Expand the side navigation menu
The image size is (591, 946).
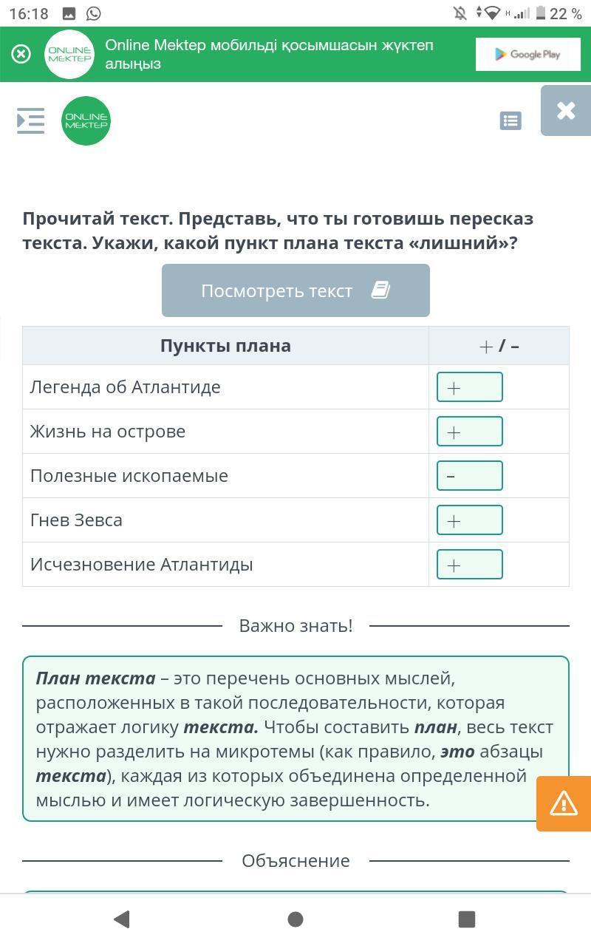click(x=30, y=120)
